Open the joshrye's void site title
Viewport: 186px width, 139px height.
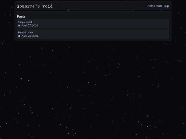[35, 6]
